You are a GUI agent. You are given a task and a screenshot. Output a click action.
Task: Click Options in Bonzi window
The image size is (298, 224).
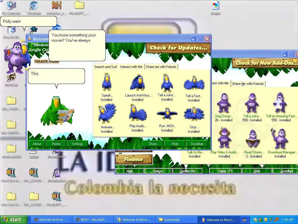click(158, 171)
